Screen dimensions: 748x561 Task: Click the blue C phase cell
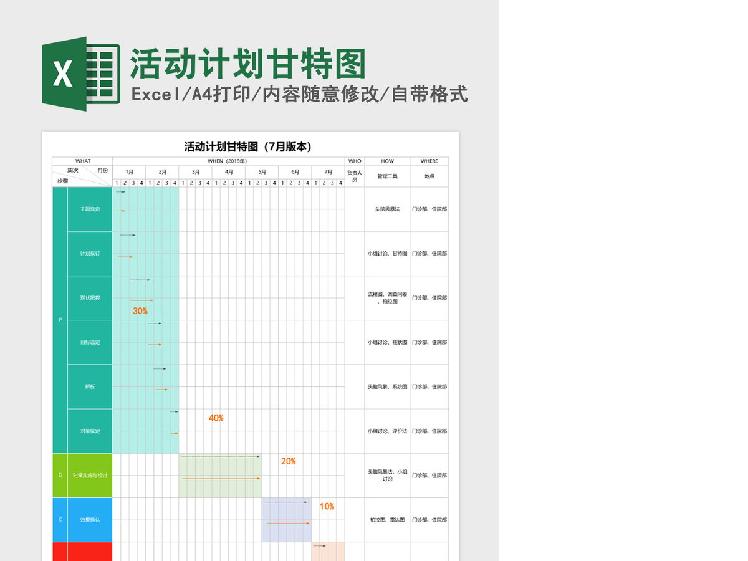click(x=60, y=520)
